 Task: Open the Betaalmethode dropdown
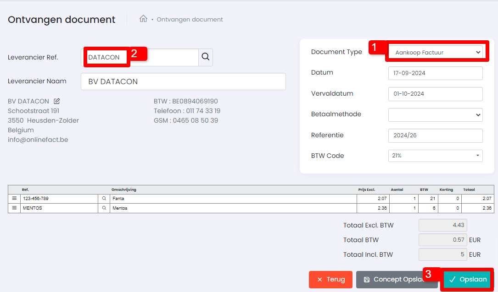coord(436,114)
